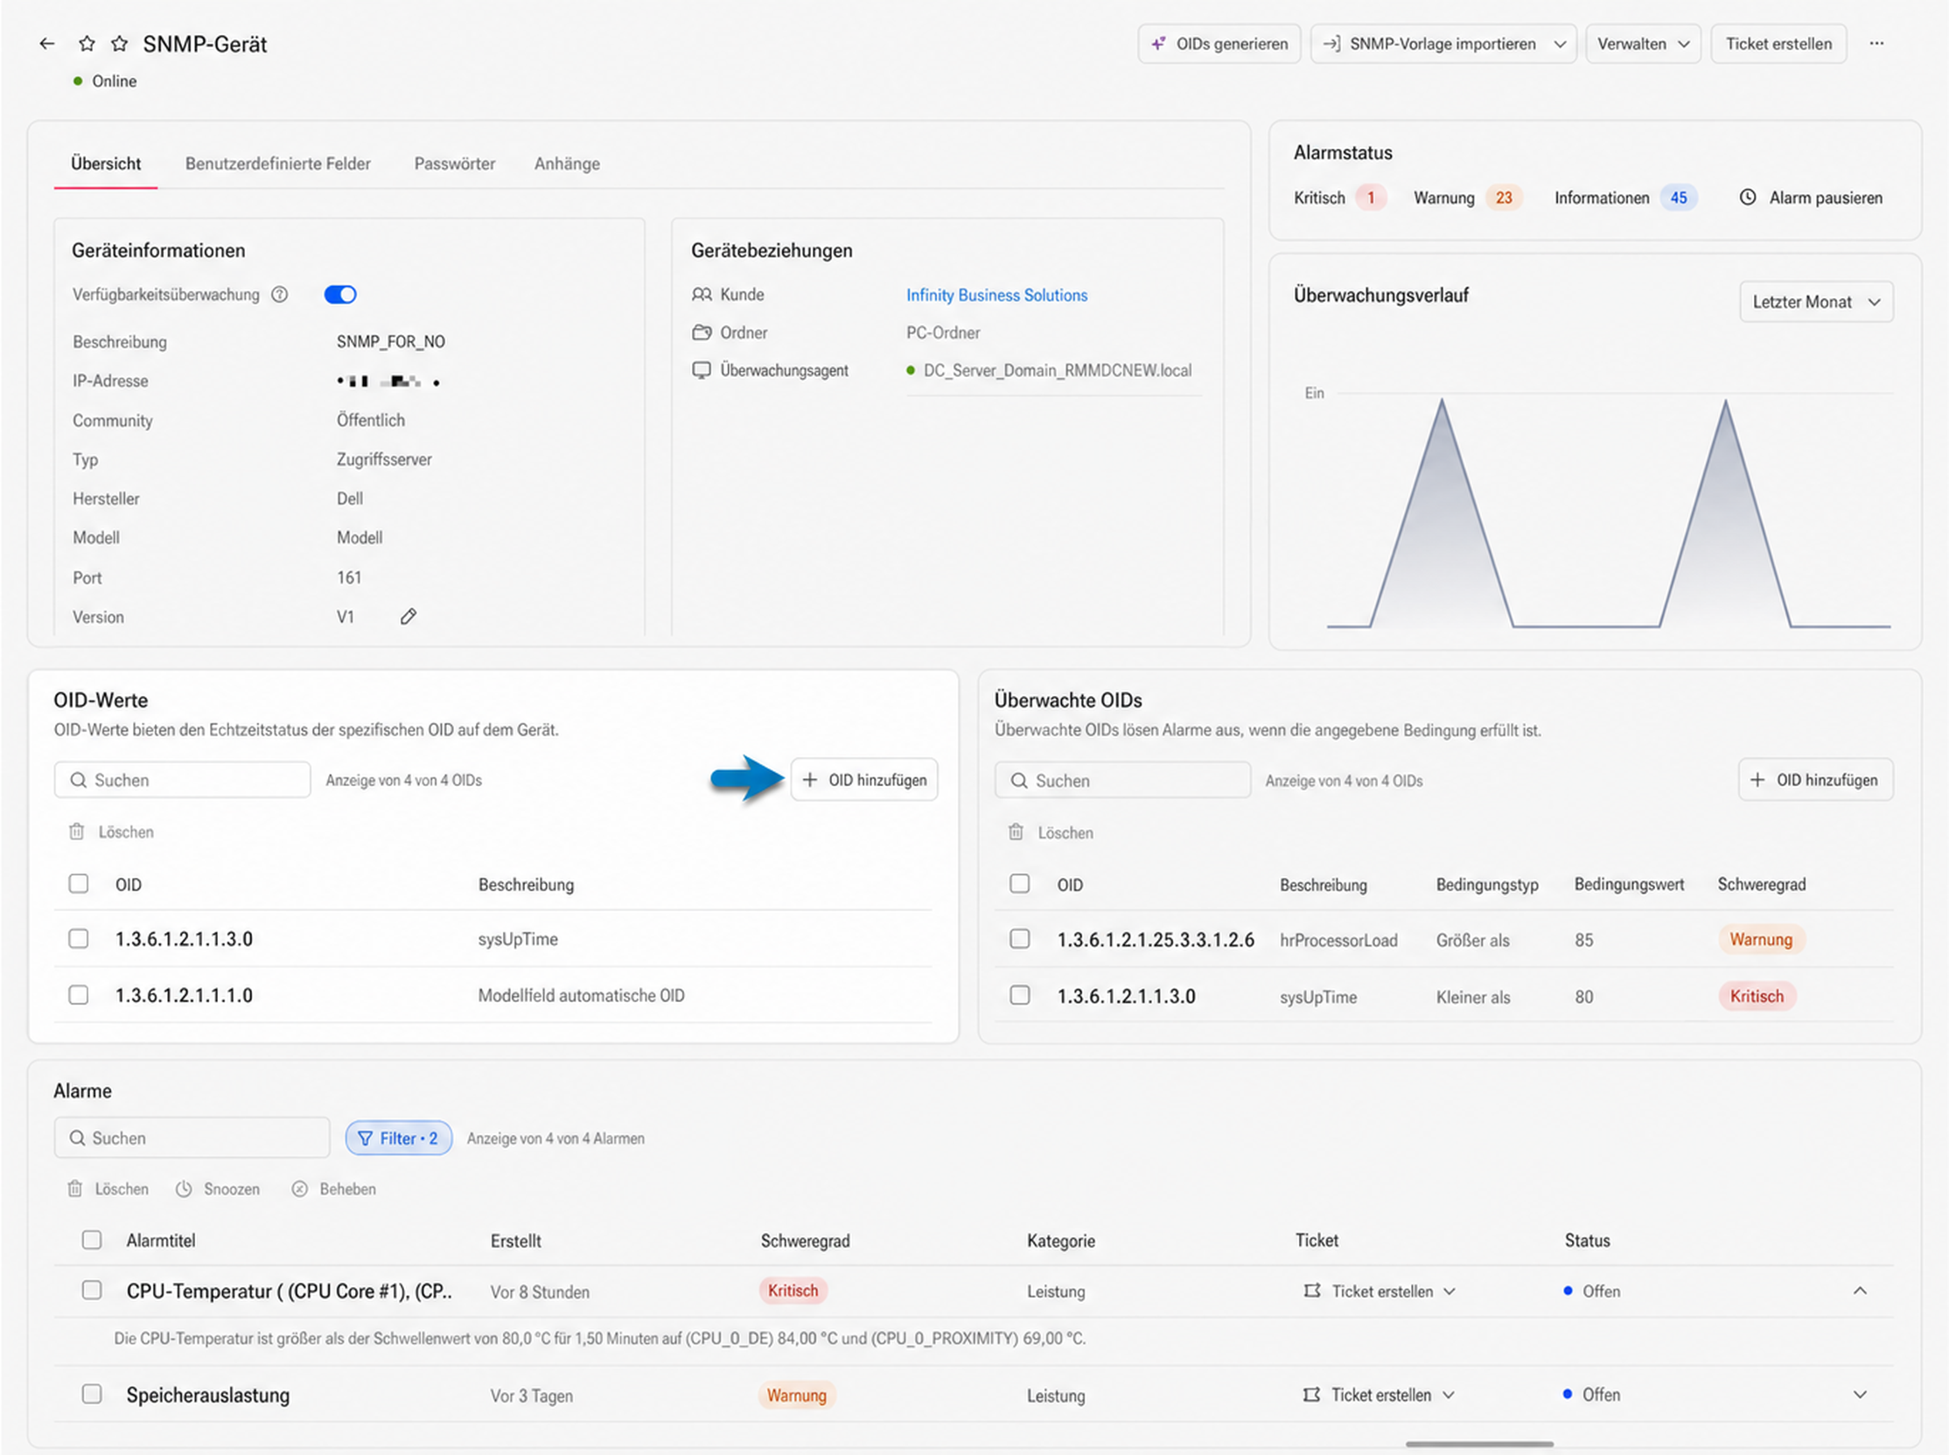Click the Warnung count badge 23

click(x=1503, y=198)
